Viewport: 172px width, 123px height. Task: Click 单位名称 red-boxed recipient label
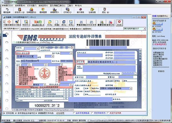coord(80,62)
